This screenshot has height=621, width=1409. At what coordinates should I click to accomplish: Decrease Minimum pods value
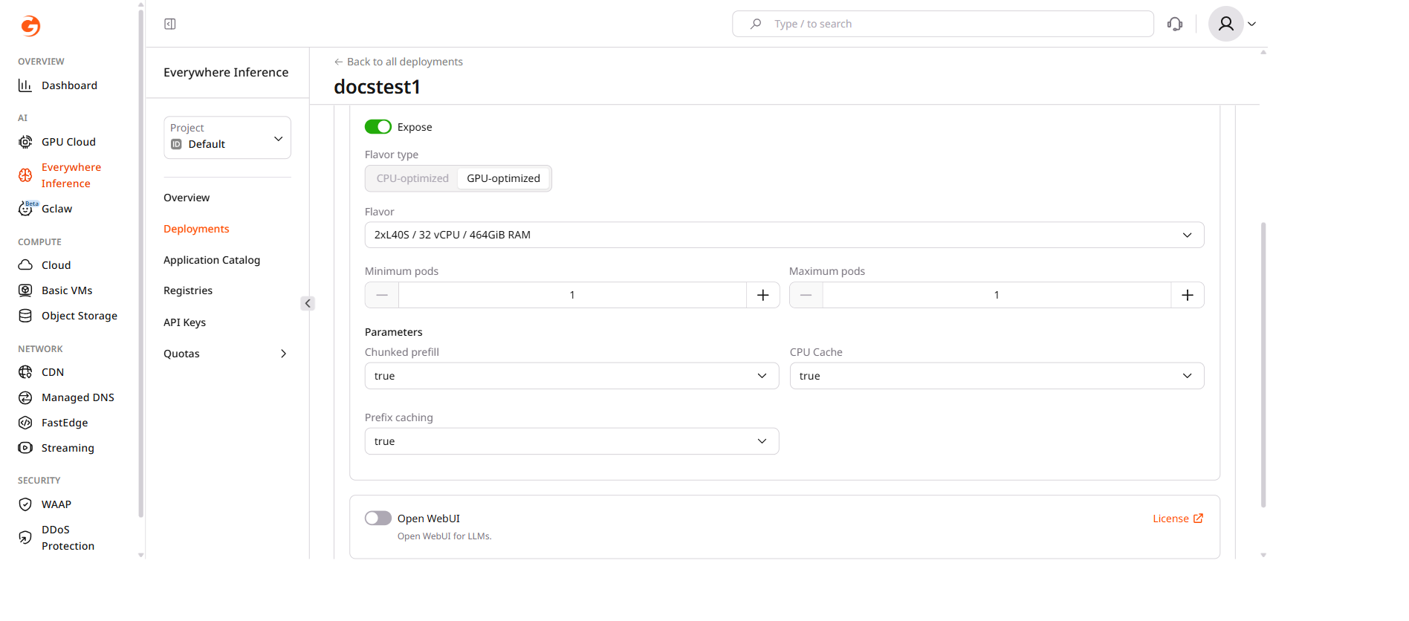[x=382, y=295]
